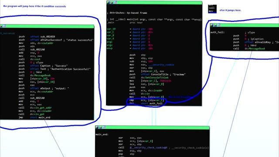The width and height of the screenshot is (279, 157).
Task: Click the 'mov esp, ebp' line in main_end
Action: (130, 151)
